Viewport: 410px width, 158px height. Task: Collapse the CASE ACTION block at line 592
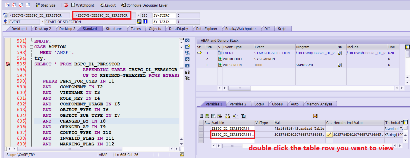pyautogui.click(x=31, y=47)
